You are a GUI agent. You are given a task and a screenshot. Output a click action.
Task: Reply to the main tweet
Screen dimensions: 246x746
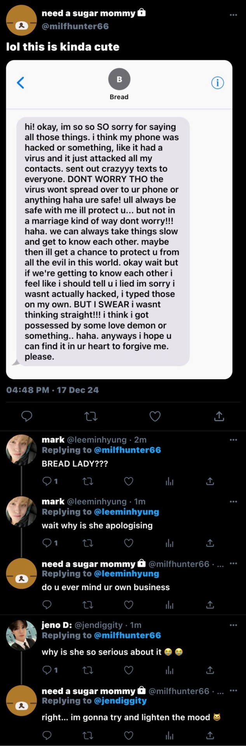pos(26,416)
